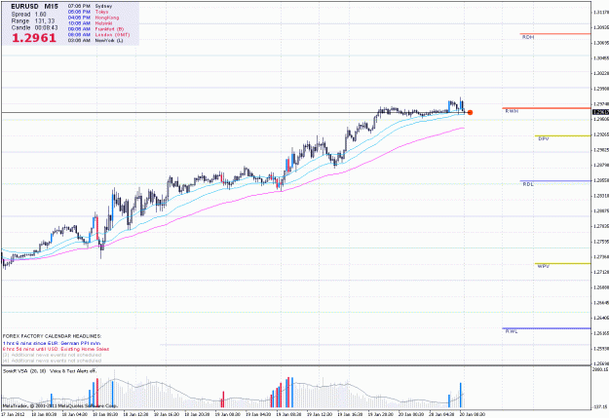Select the London (GMT) session row
Image resolution: width=609 pixels, height=418 pixels.
pos(98,34)
